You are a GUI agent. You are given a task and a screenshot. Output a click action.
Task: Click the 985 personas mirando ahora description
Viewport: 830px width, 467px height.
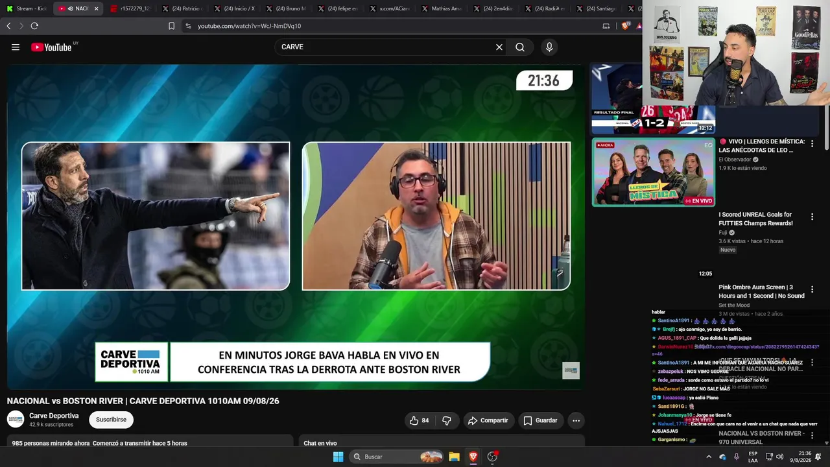click(99, 443)
